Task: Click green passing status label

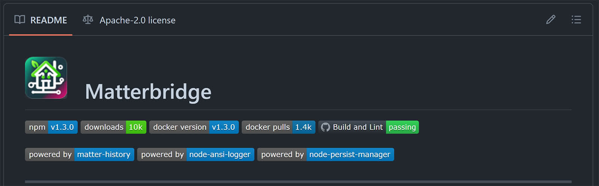Action: pos(402,127)
